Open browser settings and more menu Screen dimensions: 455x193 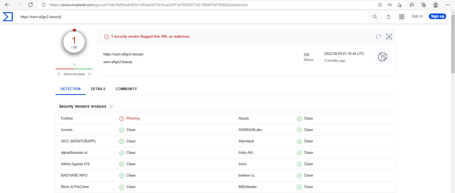click(x=447, y=5)
